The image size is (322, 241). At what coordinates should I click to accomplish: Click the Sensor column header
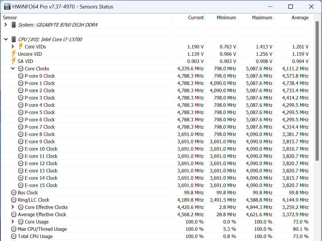click(x=87, y=18)
